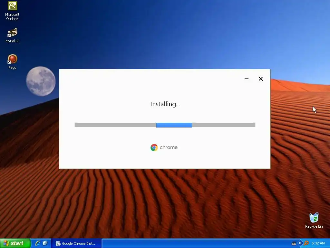Close the Chrome installer window
Image resolution: width=330 pixels, height=248 pixels.
click(x=260, y=79)
